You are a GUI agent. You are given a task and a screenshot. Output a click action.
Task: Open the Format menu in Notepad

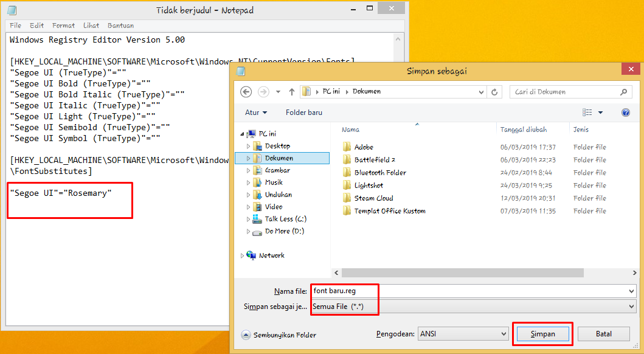63,26
